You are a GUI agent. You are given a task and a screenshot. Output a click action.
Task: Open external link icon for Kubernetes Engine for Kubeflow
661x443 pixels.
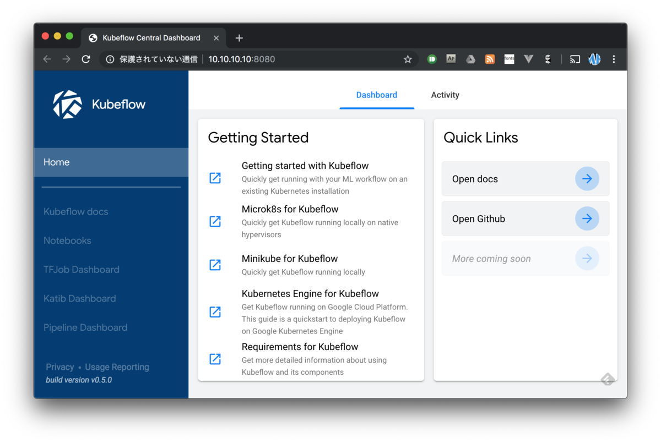coord(215,312)
